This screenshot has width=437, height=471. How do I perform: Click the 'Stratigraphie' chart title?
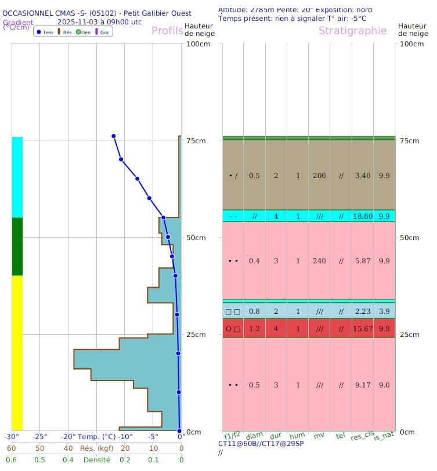pyautogui.click(x=352, y=31)
